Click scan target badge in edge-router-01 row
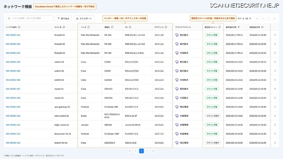 pos(212,125)
